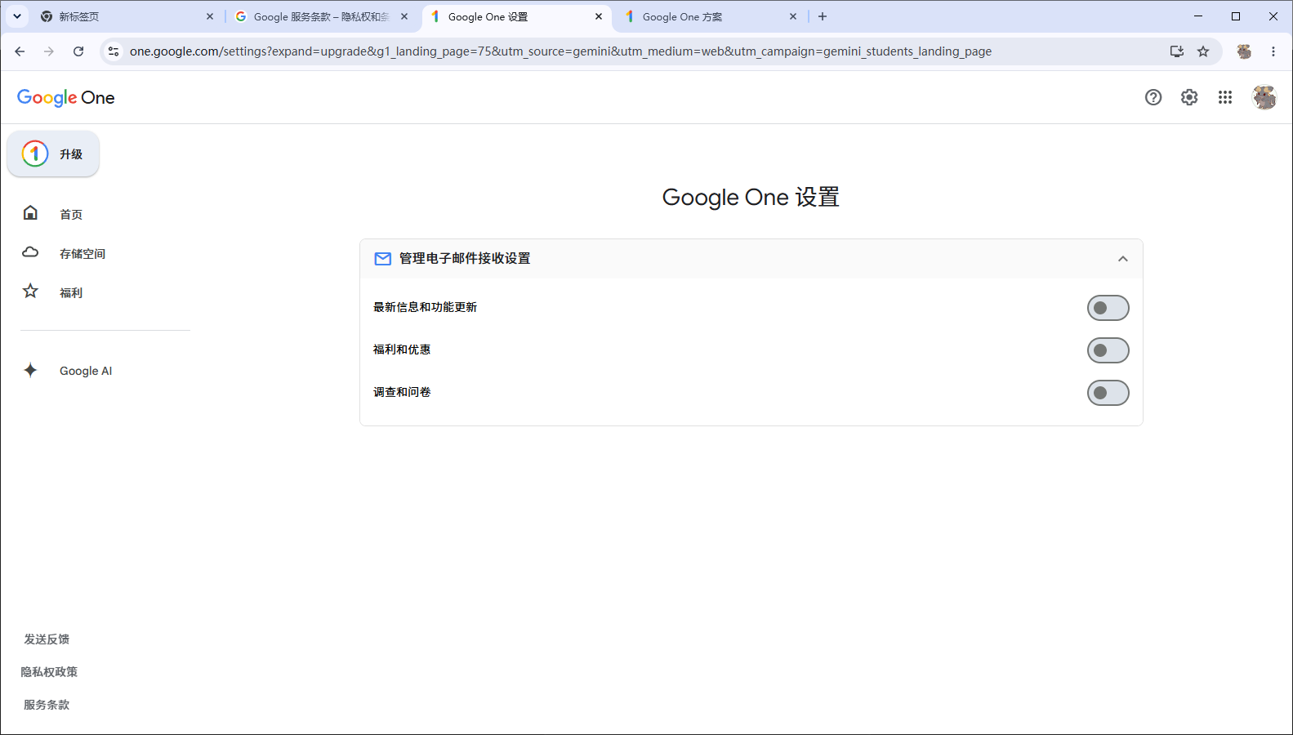Close the Chrome window
The height and width of the screenshot is (735, 1293).
click(x=1273, y=16)
